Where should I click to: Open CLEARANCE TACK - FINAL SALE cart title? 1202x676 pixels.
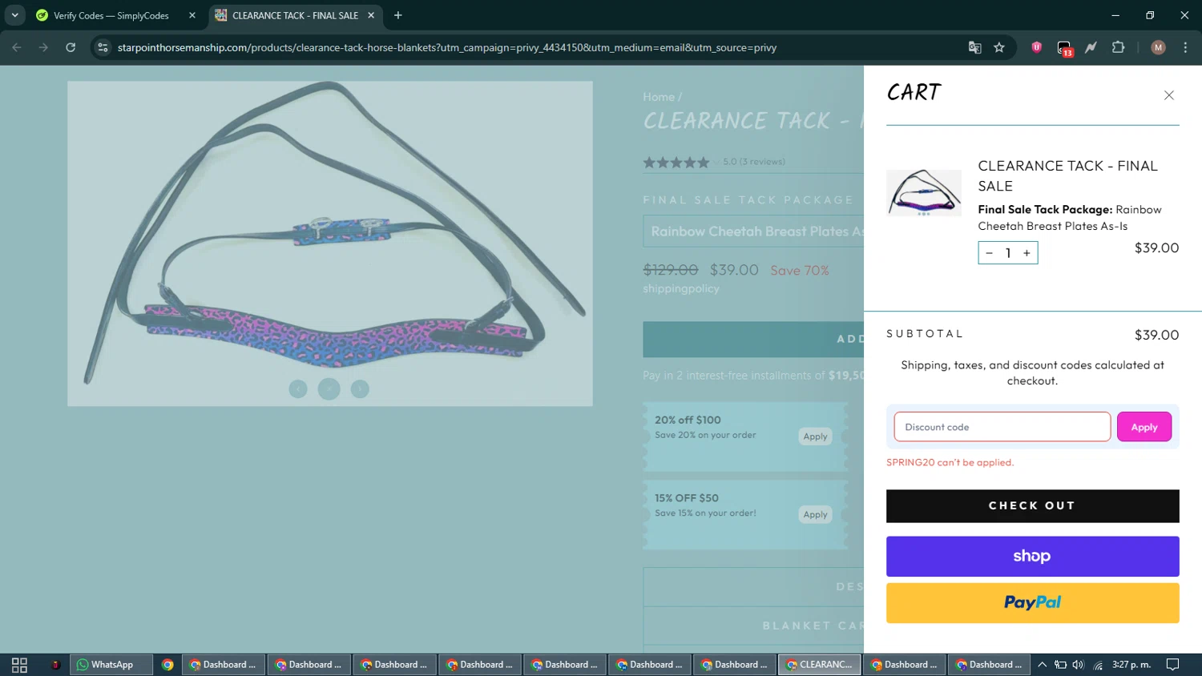tap(1067, 175)
